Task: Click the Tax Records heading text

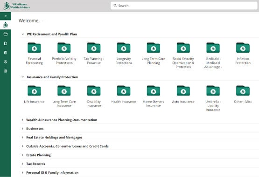Action: tap(35, 164)
